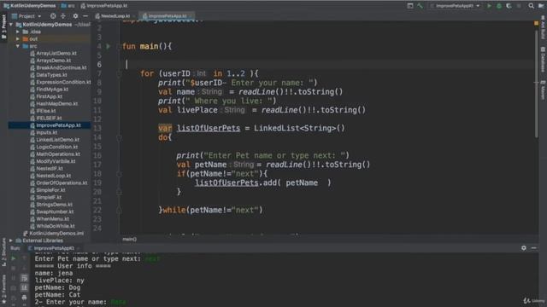Viewport: 547px width, 307px height.
Task: Run the ImprovePetsApp configuration with green play button
Action: 489,6
